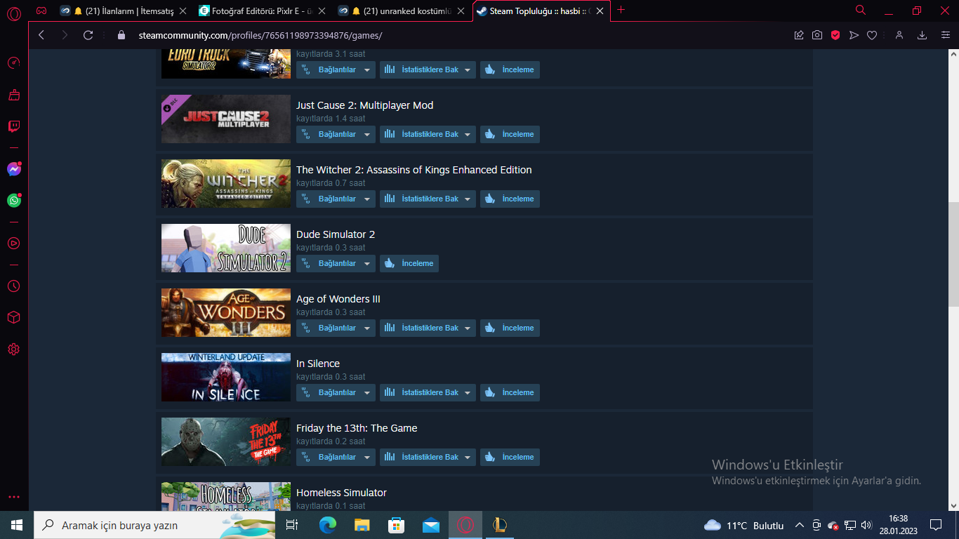
Task: Open the In Silence game thumbnail
Action: 226,377
